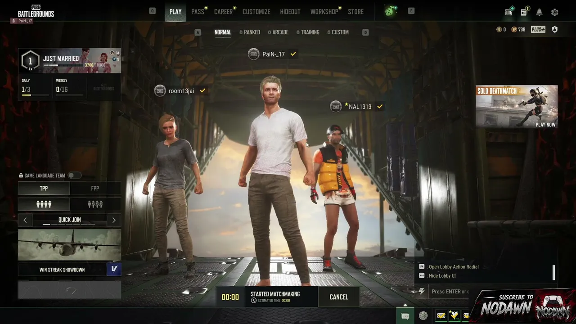Image resolution: width=576 pixels, height=324 pixels.
Task: Click the Just Married XP progress bar
Action: pos(63,65)
